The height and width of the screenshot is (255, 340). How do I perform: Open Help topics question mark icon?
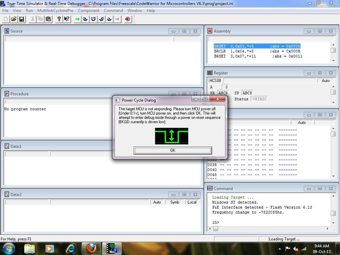[x=59, y=19]
